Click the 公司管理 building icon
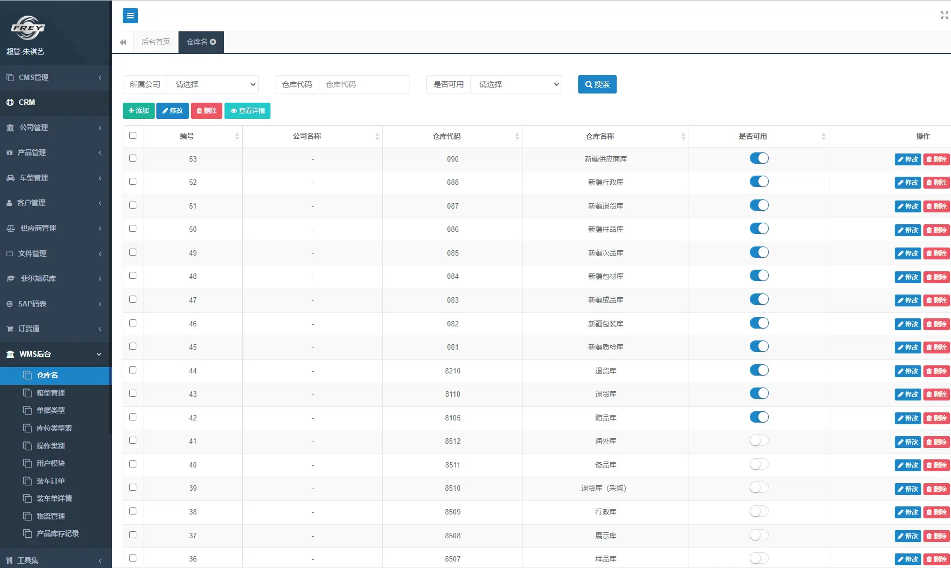This screenshot has height=568, width=951. (x=10, y=128)
